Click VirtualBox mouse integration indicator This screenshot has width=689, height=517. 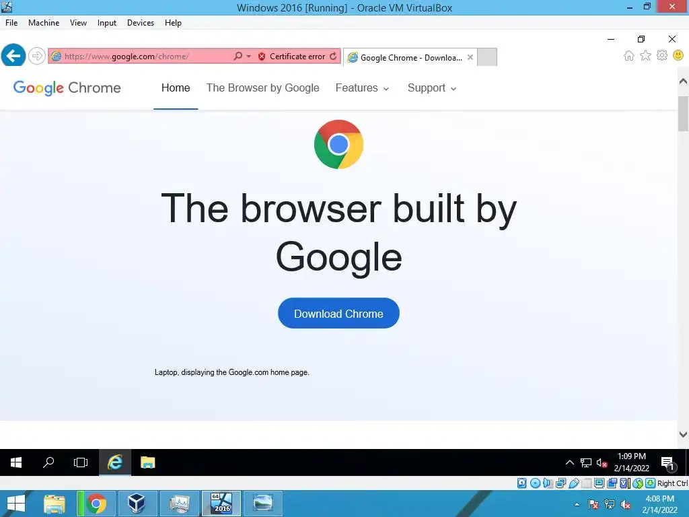coord(638,483)
